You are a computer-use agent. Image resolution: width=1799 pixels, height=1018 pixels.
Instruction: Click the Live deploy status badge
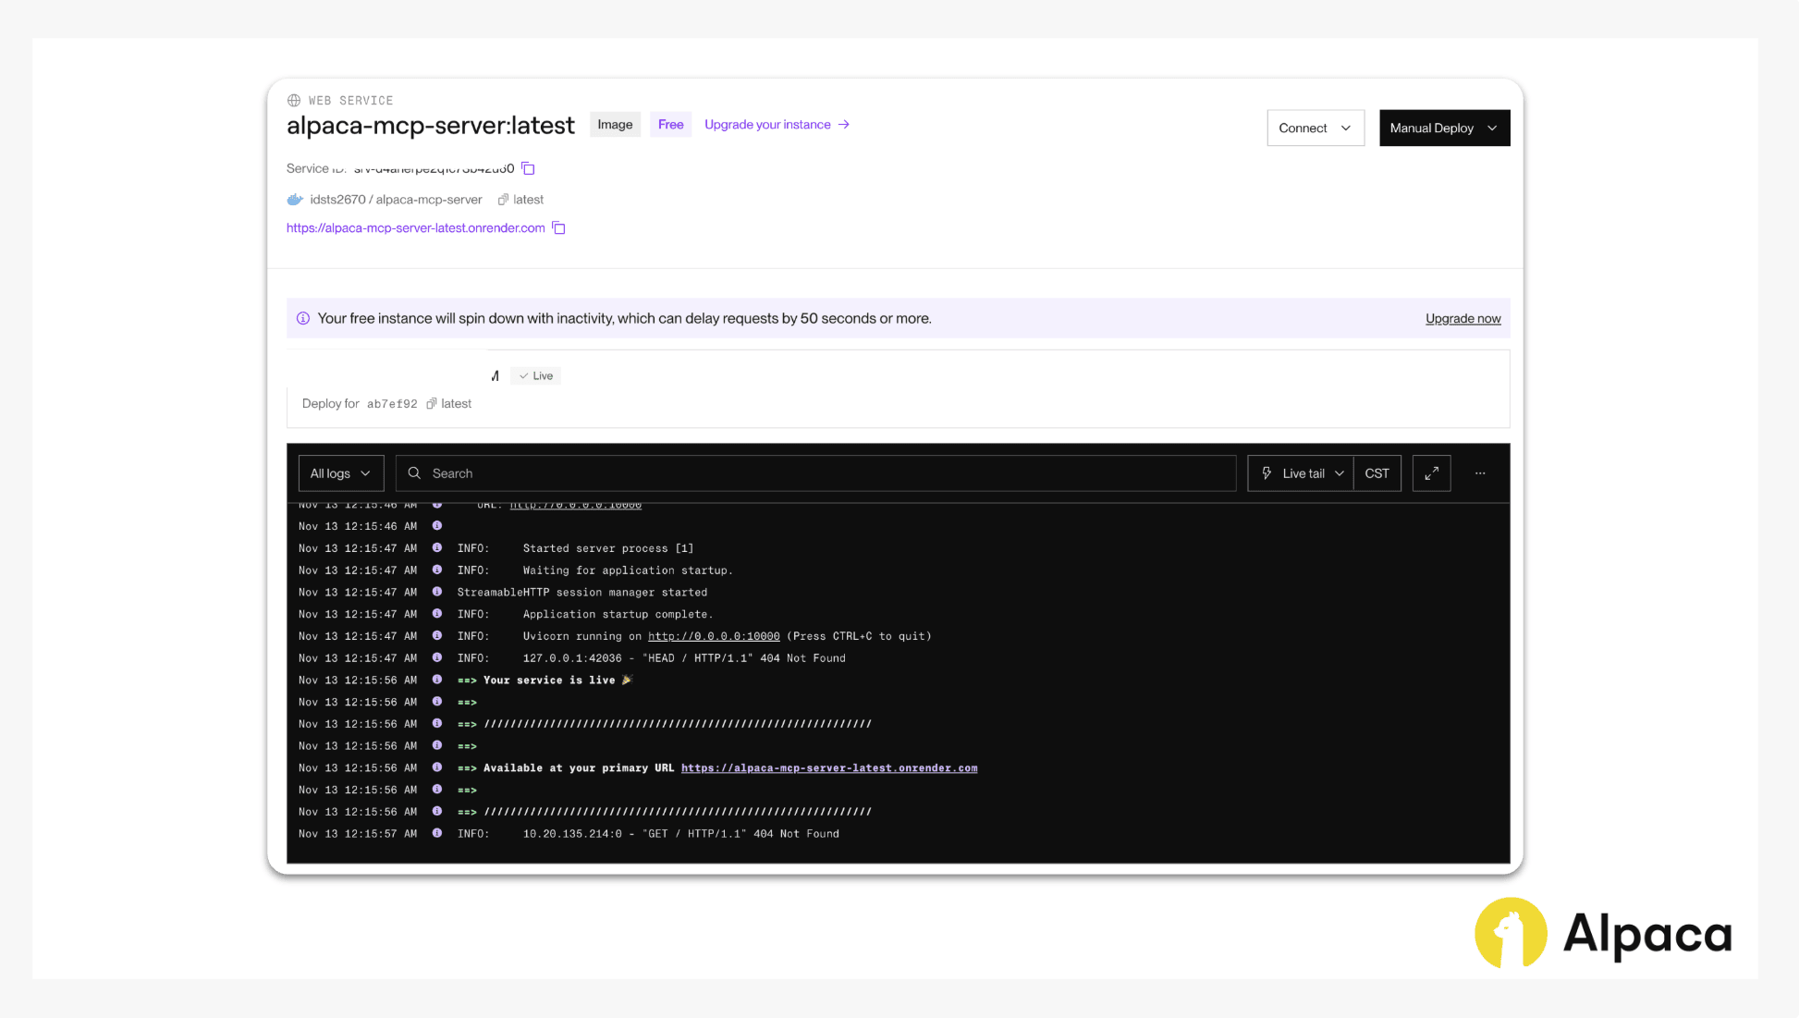pyautogui.click(x=536, y=376)
